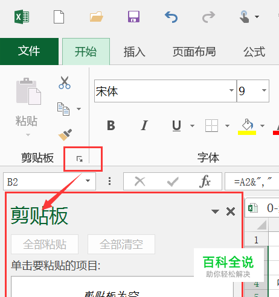
Task: Expand the 粘贴 options arrow
Action: pos(28,135)
